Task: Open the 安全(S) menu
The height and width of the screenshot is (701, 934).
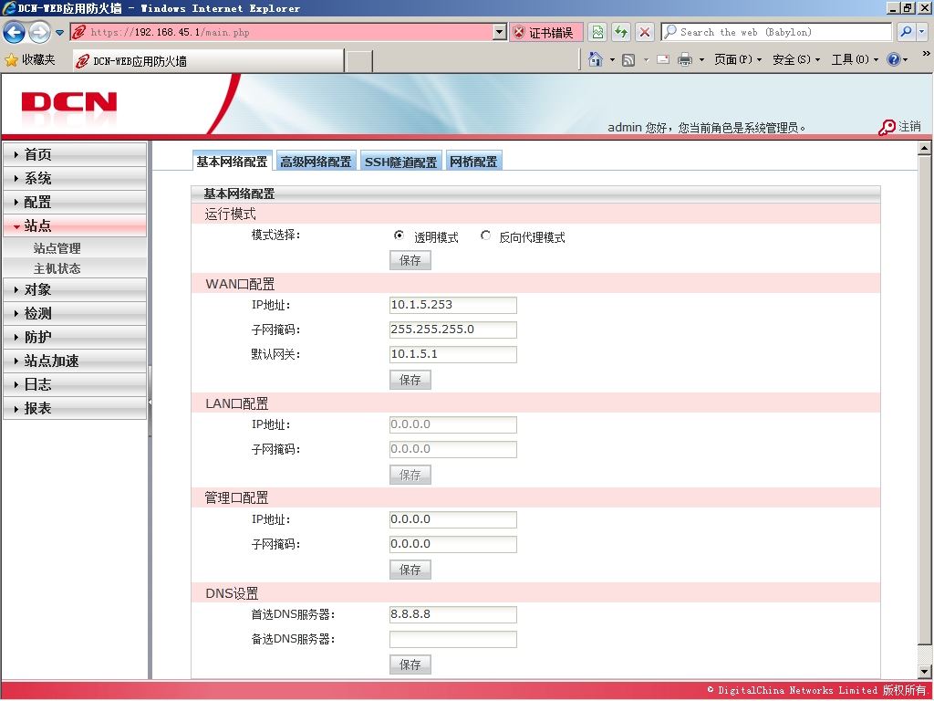Action: point(796,59)
